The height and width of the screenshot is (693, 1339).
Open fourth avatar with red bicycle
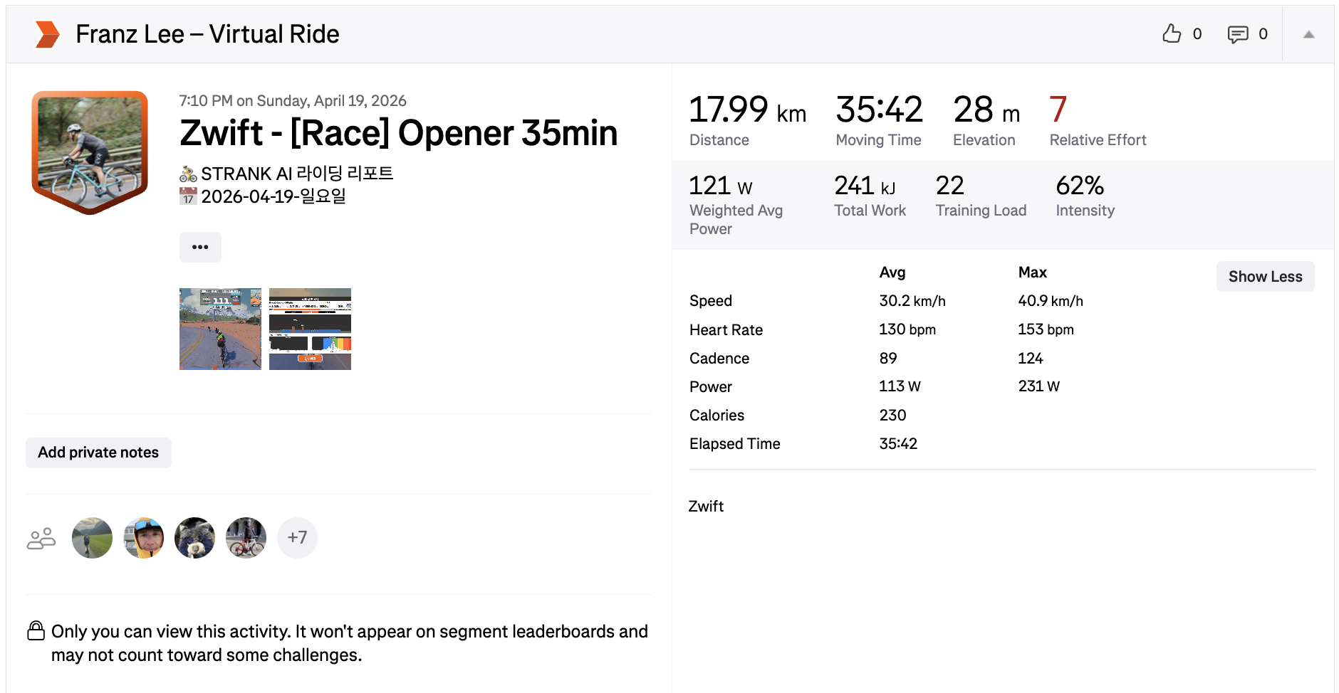coord(246,538)
